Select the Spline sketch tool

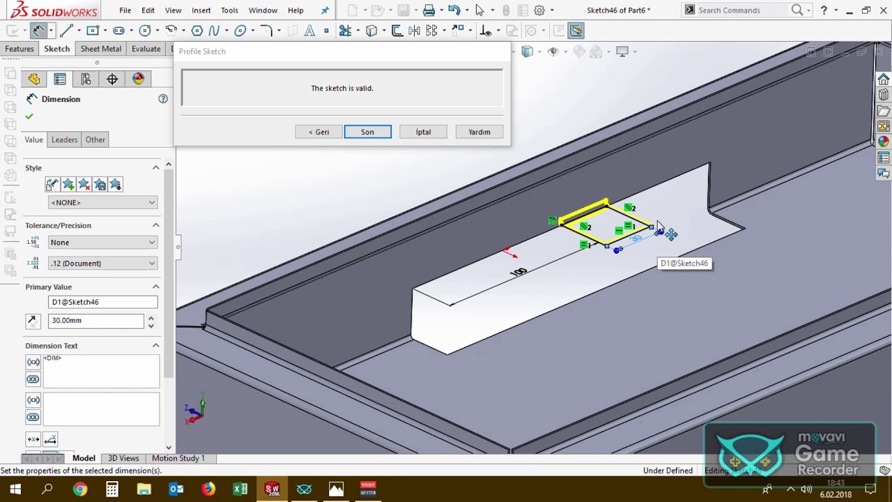214,31
